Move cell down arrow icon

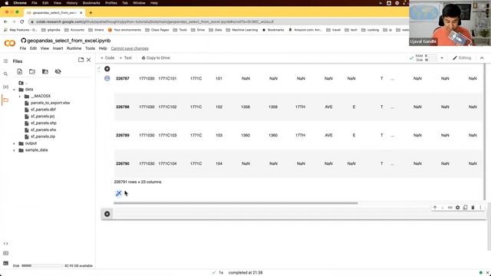(443, 208)
